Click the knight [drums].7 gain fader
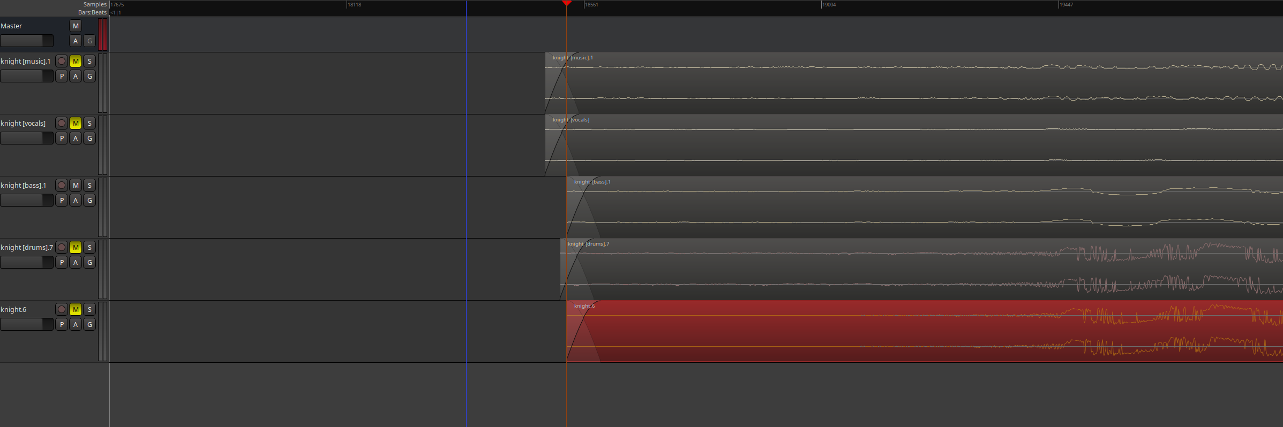The width and height of the screenshot is (1283, 427). (27, 262)
